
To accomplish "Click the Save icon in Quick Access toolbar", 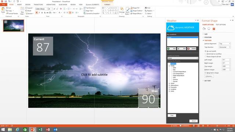I will point(6,1).
